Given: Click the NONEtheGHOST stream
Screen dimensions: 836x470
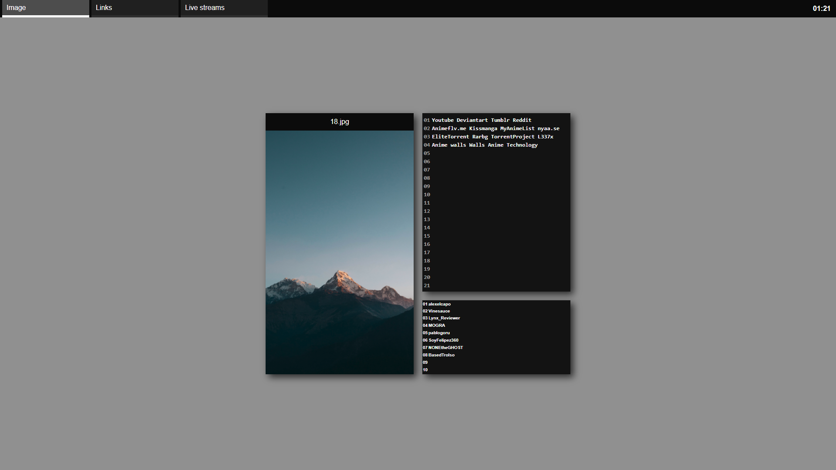Looking at the screenshot, I should tap(445, 348).
